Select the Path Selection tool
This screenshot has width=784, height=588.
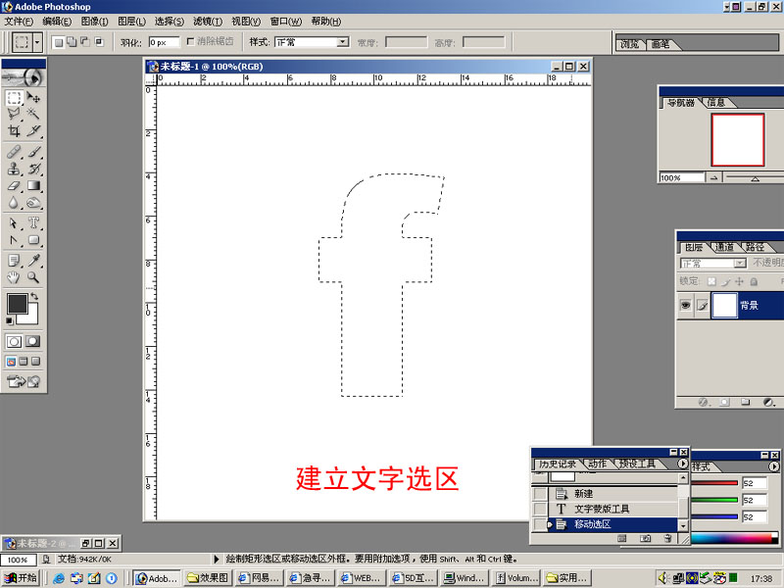(14, 222)
